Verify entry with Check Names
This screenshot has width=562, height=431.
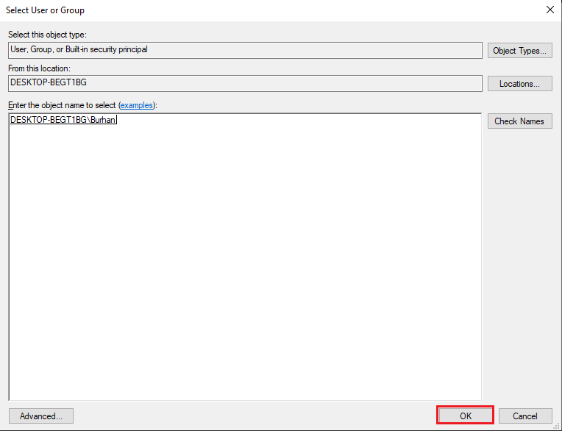pos(519,121)
